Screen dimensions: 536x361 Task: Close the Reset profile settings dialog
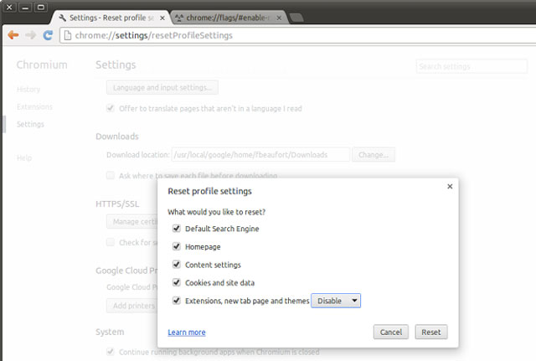[x=450, y=187]
